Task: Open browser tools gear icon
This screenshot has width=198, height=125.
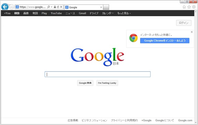Action: (194, 7)
